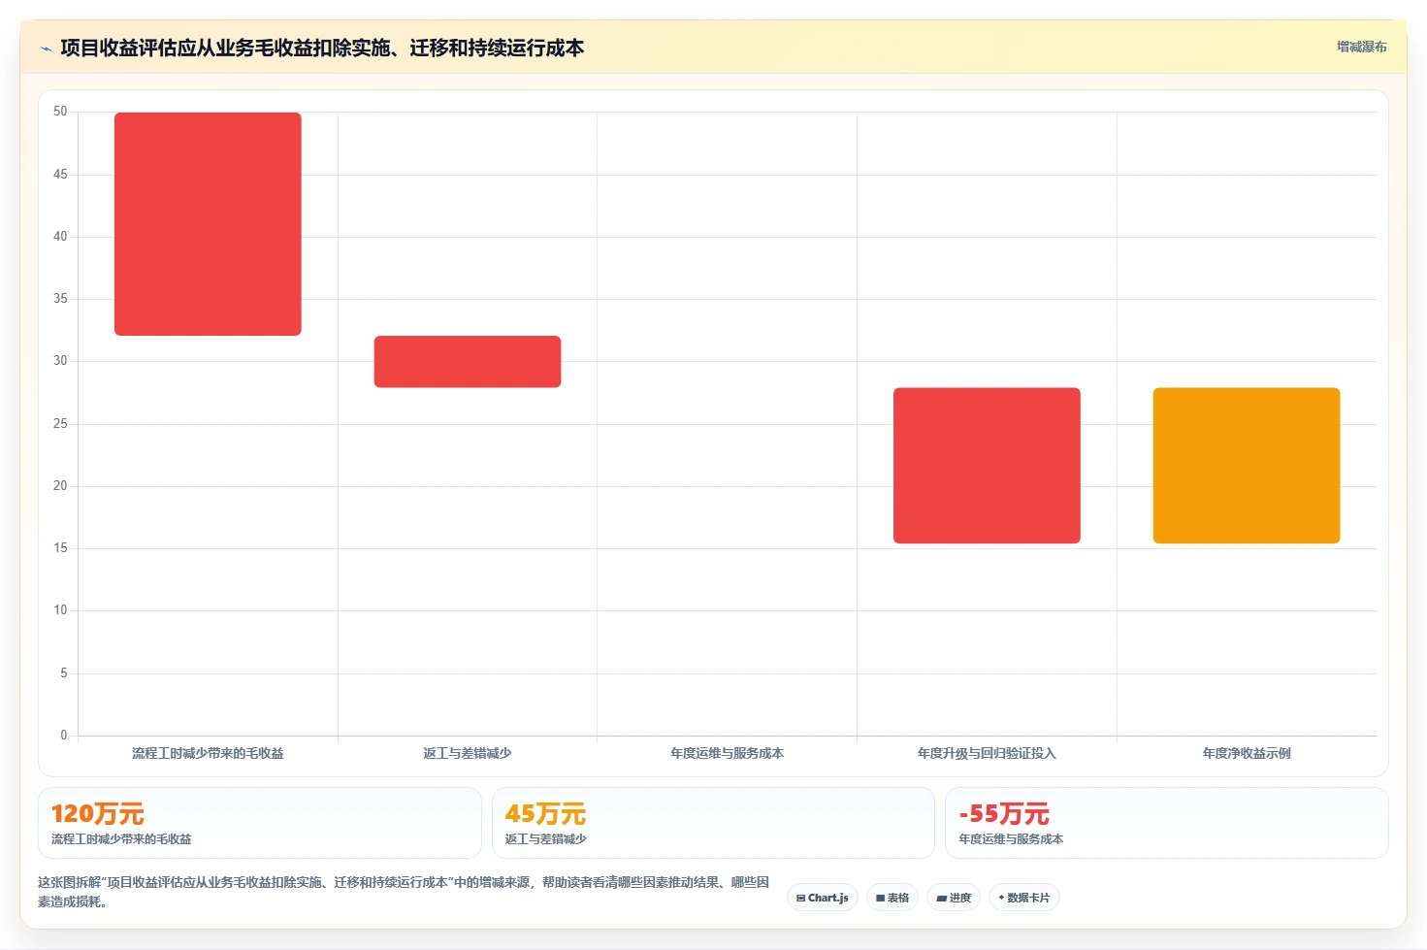Click the red bar for 返工与差错减少
Viewport: 1427px width, 950px height.
click(x=468, y=362)
